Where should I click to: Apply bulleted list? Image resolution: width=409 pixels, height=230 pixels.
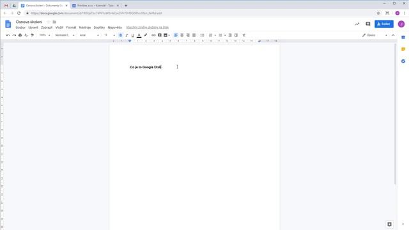point(220,35)
